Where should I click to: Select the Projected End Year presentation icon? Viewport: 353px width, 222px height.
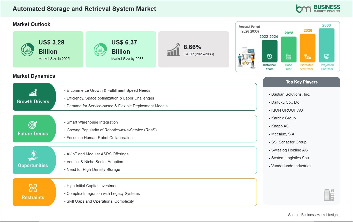(x=327, y=57)
